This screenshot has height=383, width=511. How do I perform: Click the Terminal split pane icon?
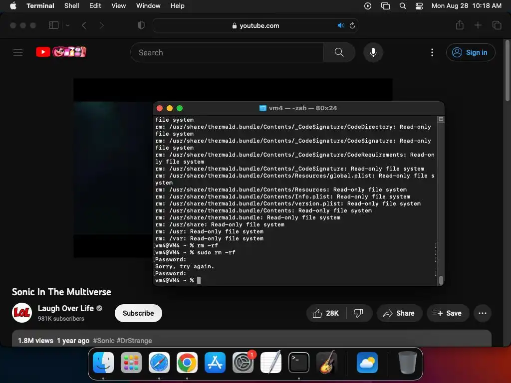point(441,119)
